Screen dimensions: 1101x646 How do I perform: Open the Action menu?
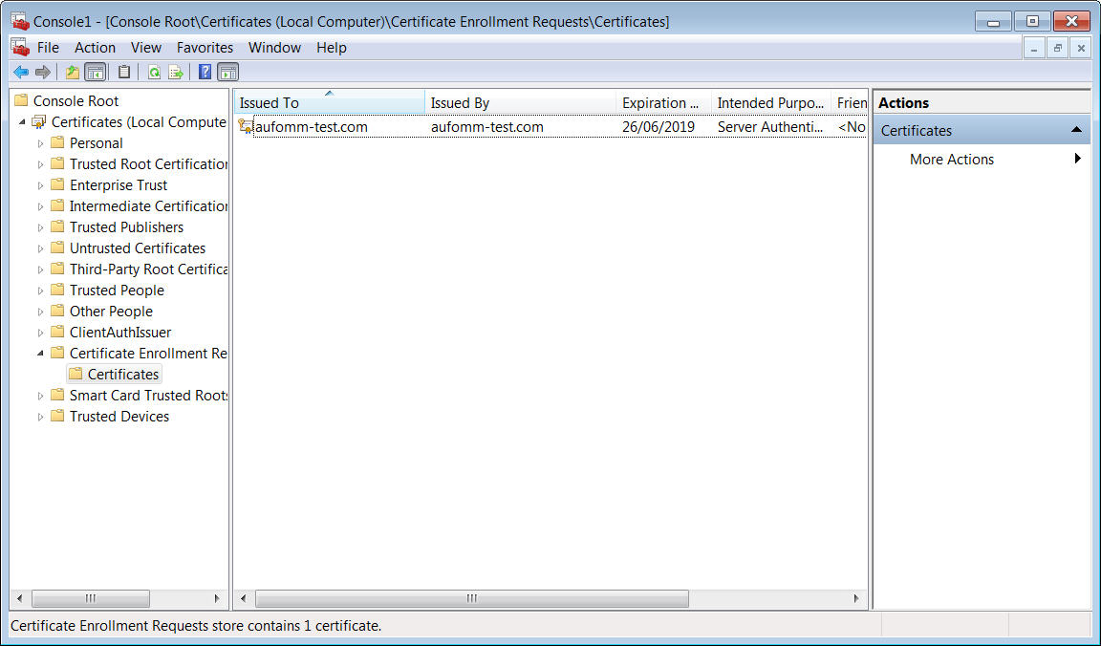[95, 48]
